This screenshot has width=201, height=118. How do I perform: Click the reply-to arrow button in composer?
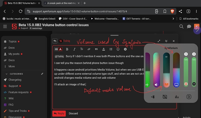[55, 41]
